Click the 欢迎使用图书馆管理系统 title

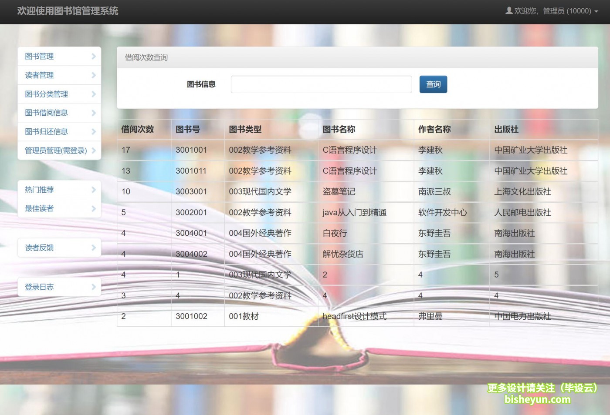(x=68, y=11)
